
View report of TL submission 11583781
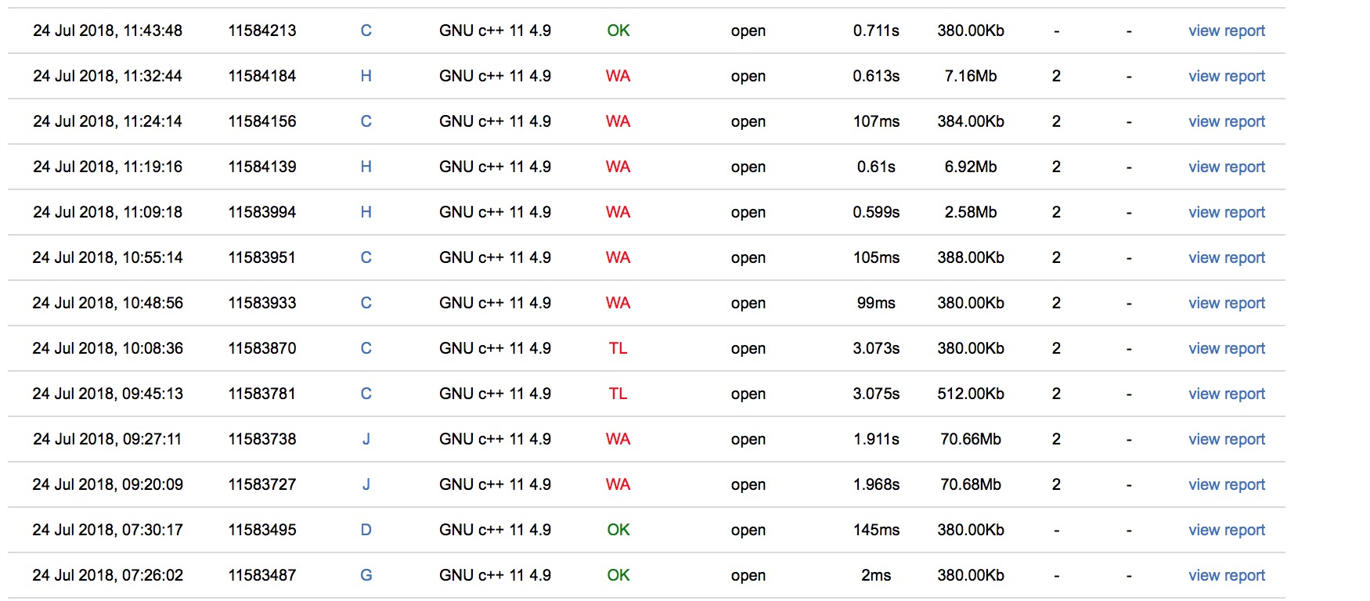pos(1226,394)
